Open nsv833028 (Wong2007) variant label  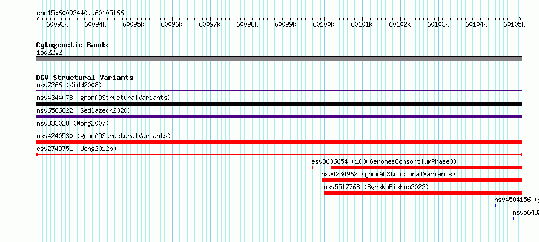[x=73, y=123]
